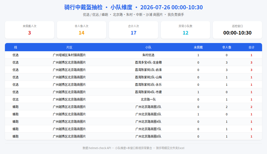
Task: Click the blue value 17 under 合计人次
Action: (x=133, y=33)
